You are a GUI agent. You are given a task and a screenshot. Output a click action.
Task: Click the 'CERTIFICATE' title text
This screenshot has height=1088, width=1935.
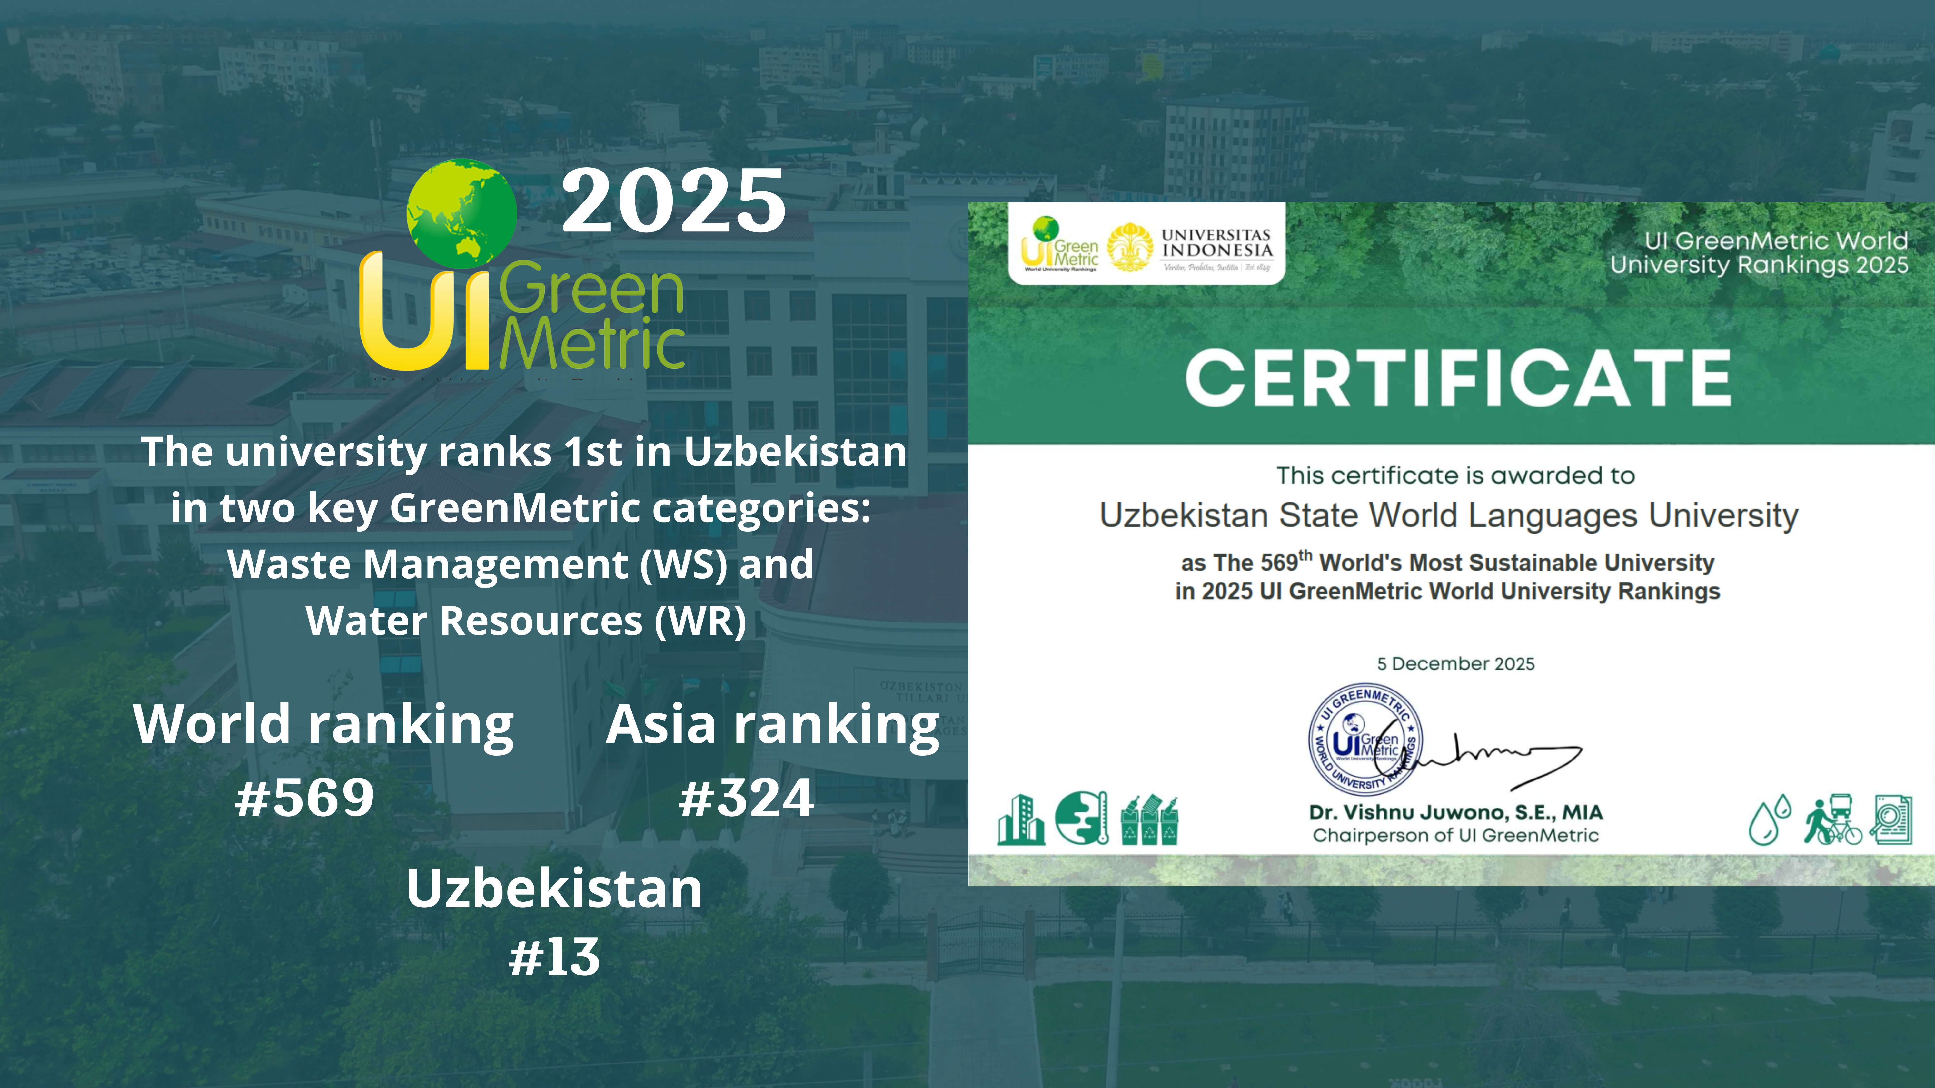[x=1457, y=378]
